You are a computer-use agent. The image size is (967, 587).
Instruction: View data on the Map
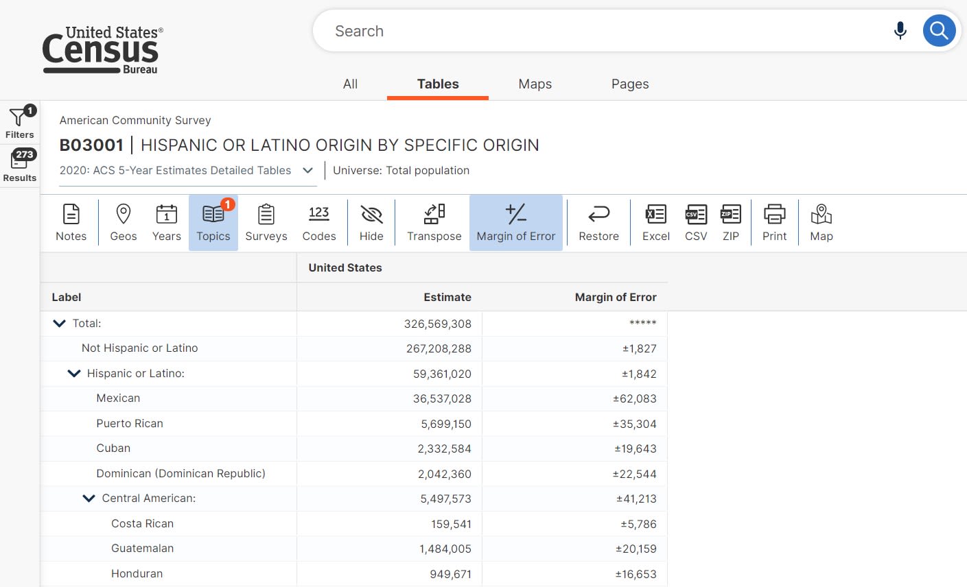(821, 221)
